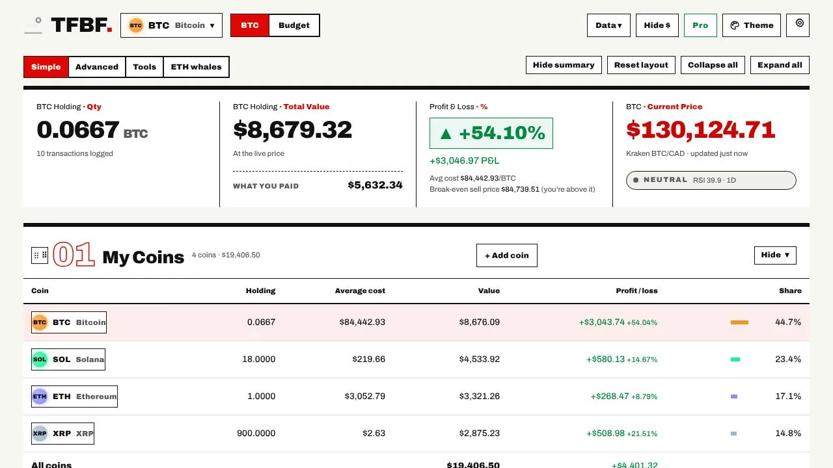Click the grey XRP coin icon
This screenshot has height=468, width=833.
(40, 434)
